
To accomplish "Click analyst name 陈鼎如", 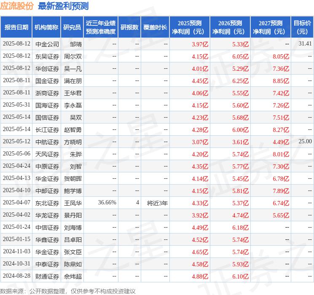I will 72,264.
